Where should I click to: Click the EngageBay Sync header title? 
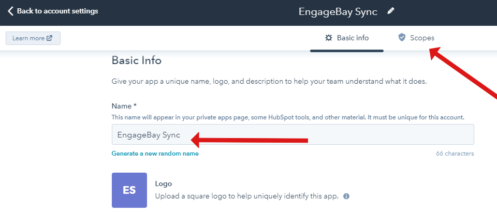[x=338, y=12]
